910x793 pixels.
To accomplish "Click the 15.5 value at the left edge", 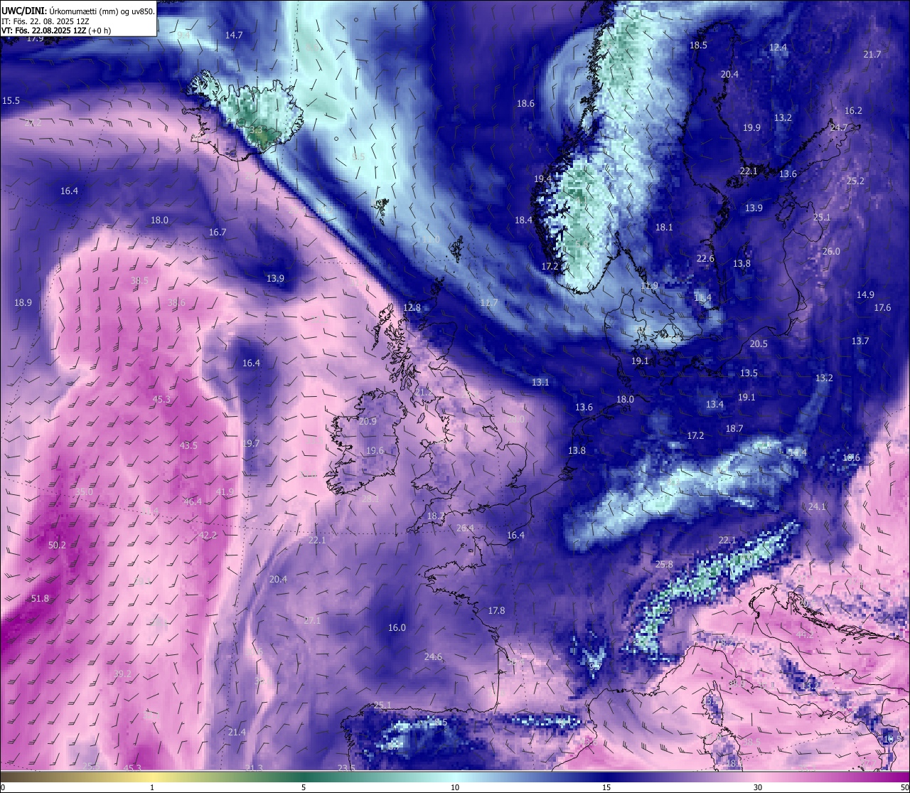I will tap(11, 101).
